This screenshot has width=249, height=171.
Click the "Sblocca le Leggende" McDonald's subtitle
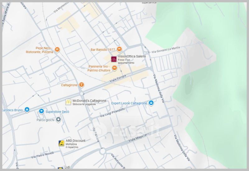click(x=84, y=104)
